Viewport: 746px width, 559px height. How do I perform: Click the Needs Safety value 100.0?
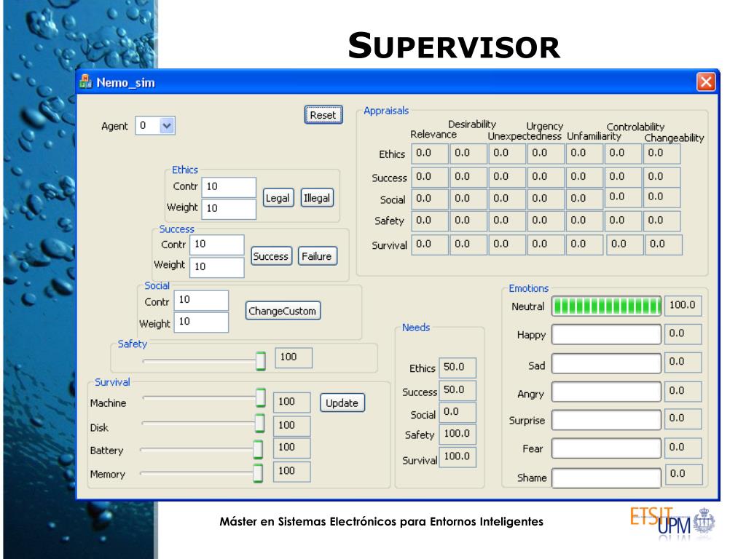click(x=458, y=434)
